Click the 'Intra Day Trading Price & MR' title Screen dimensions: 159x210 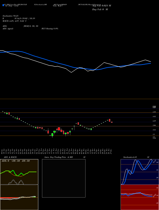click(x=59, y=157)
